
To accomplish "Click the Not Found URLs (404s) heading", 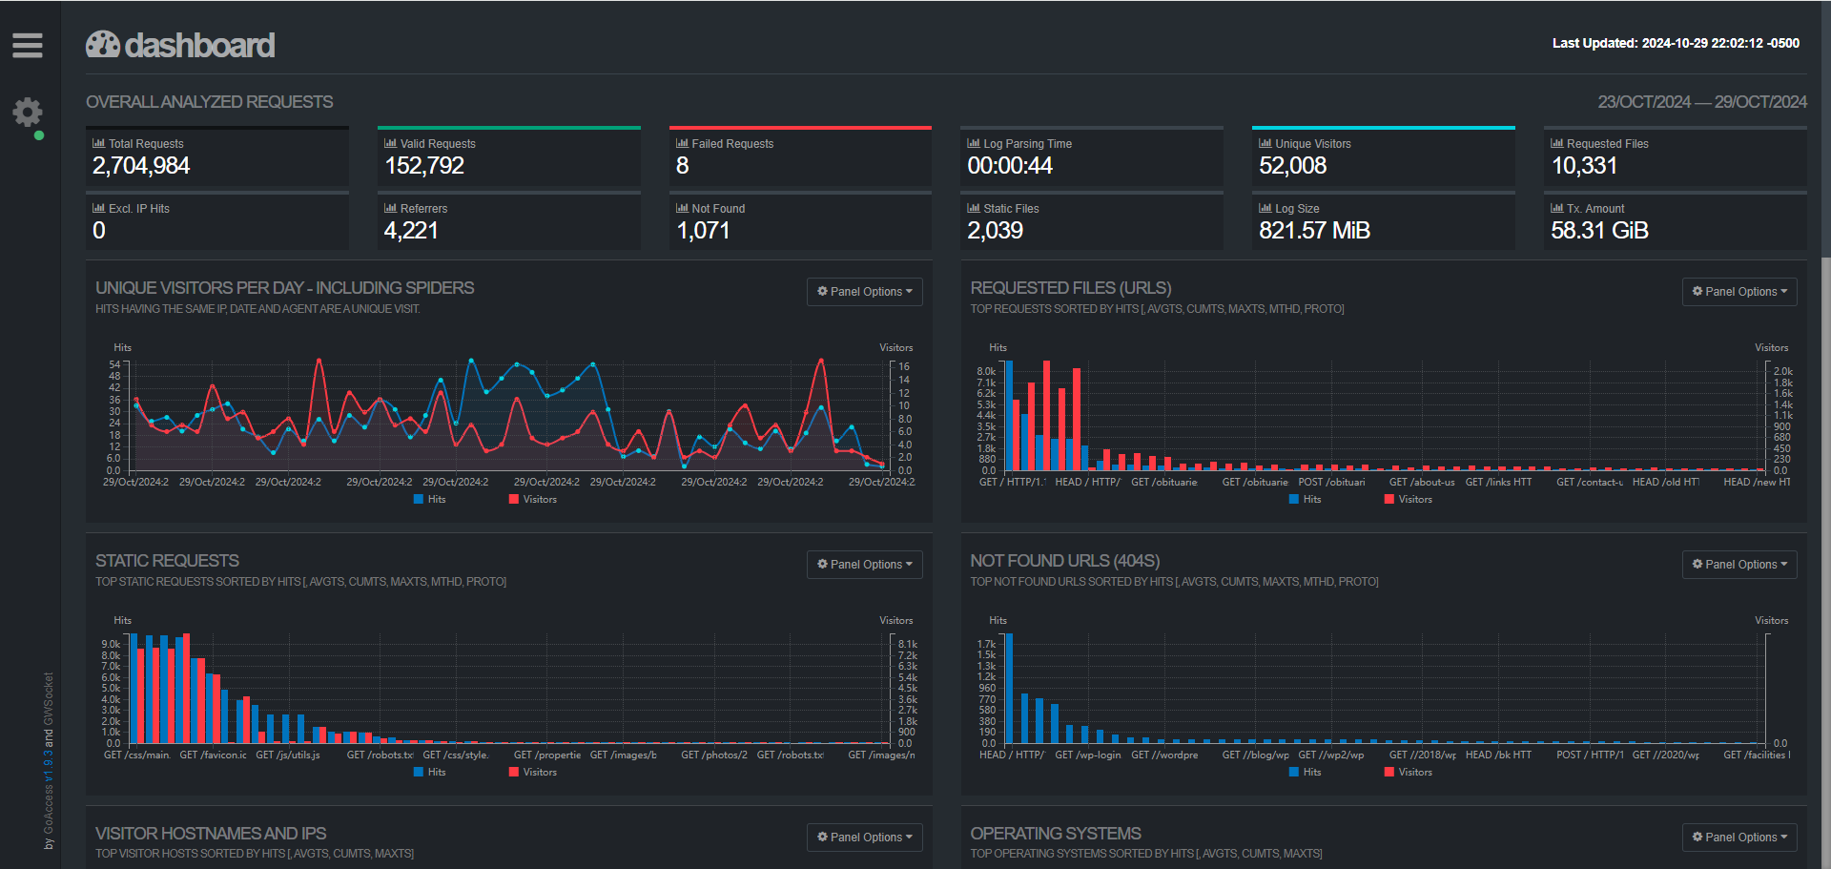I will click(1065, 561).
